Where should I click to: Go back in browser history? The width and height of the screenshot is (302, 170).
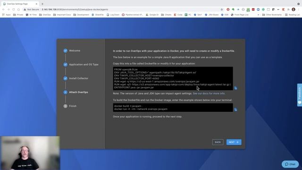point(3,9)
